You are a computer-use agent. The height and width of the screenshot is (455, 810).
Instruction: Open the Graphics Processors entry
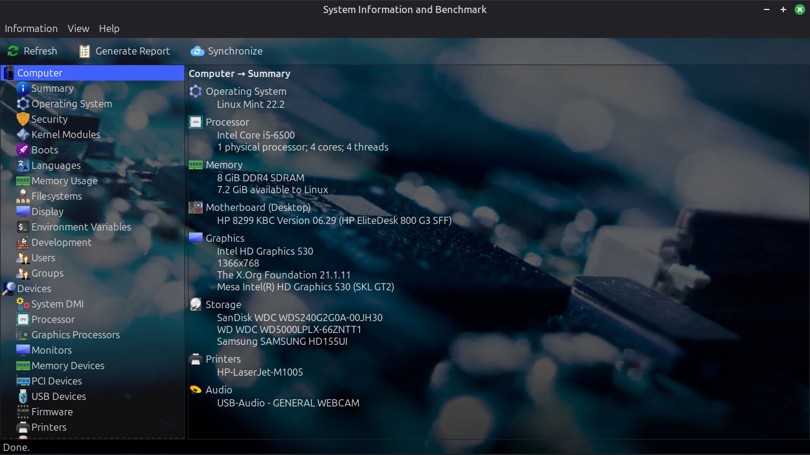(75, 335)
